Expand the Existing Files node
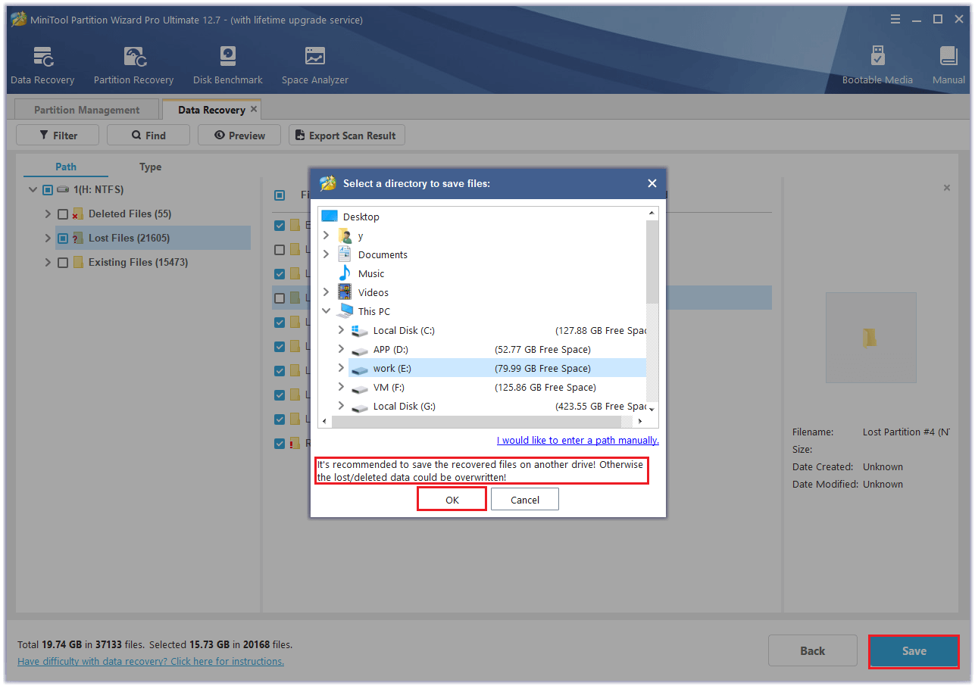Viewport: 975px width, 686px height. 48,262
